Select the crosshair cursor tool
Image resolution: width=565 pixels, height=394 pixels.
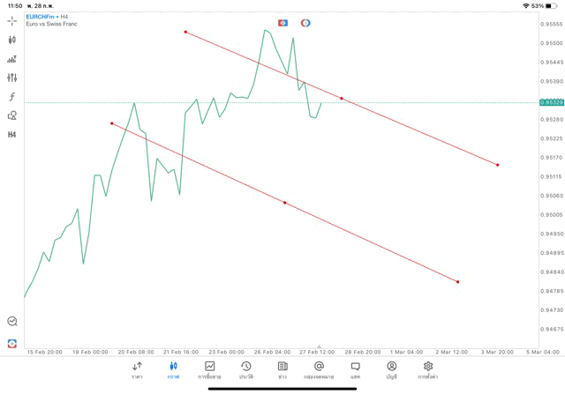click(x=12, y=20)
